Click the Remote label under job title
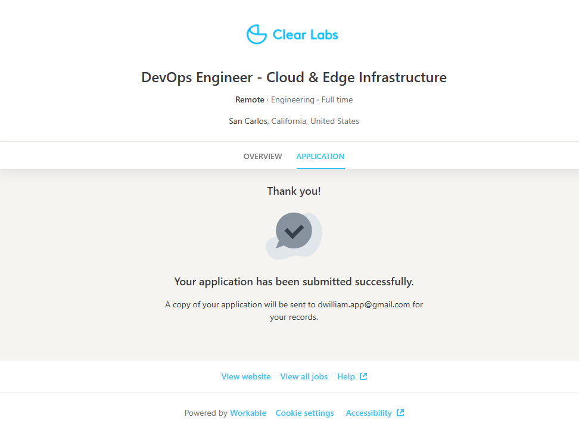 click(x=250, y=100)
